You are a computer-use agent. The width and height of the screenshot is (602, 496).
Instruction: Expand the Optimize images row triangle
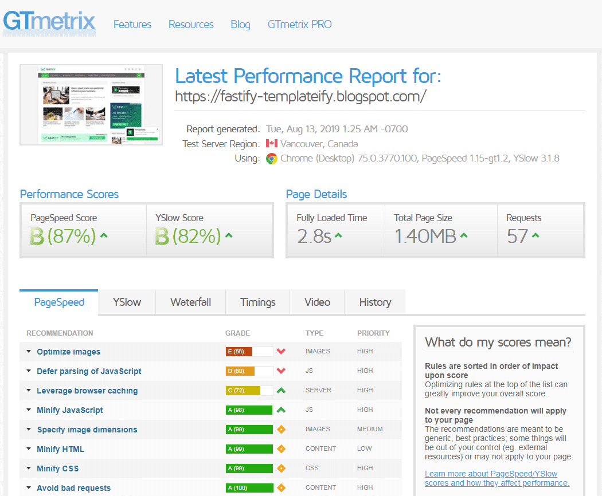coord(29,352)
